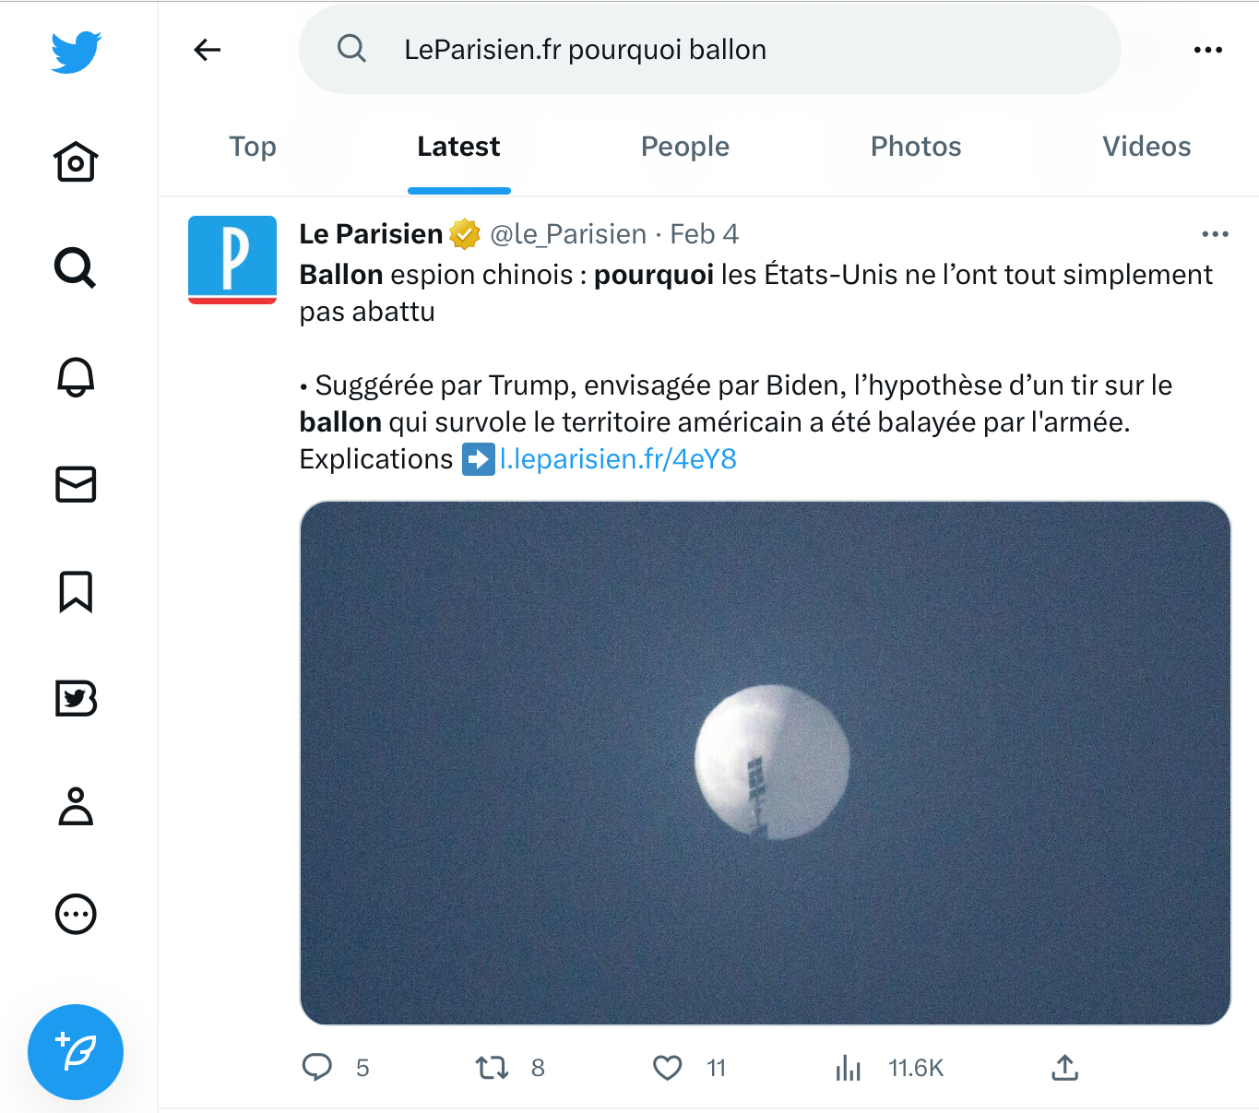Go to Home in sidebar

coord(76,162)
